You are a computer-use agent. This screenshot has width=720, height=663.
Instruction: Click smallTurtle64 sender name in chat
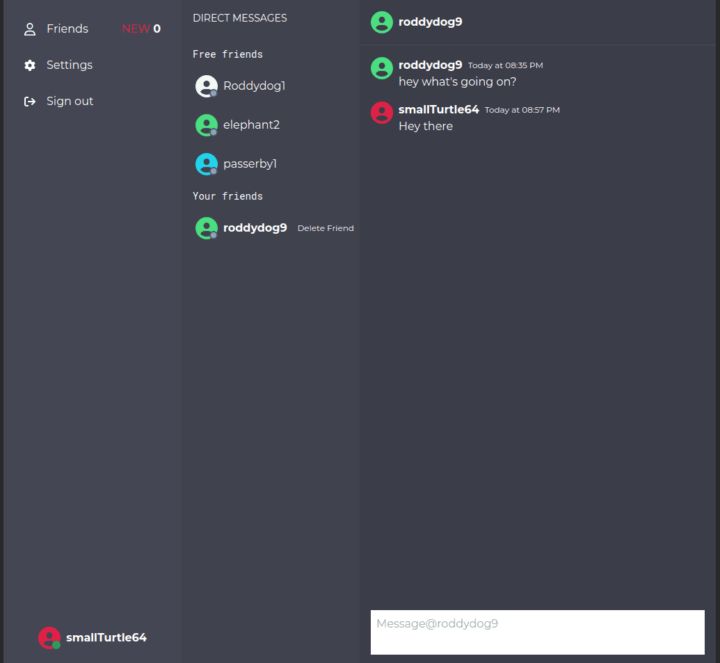pyautogui.click(x=438, y=110)
